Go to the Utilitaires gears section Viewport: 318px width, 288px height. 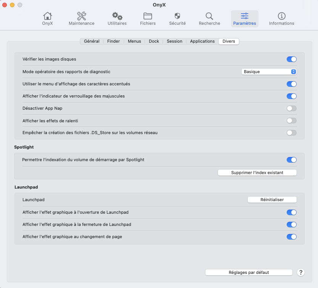coord(117,19)
